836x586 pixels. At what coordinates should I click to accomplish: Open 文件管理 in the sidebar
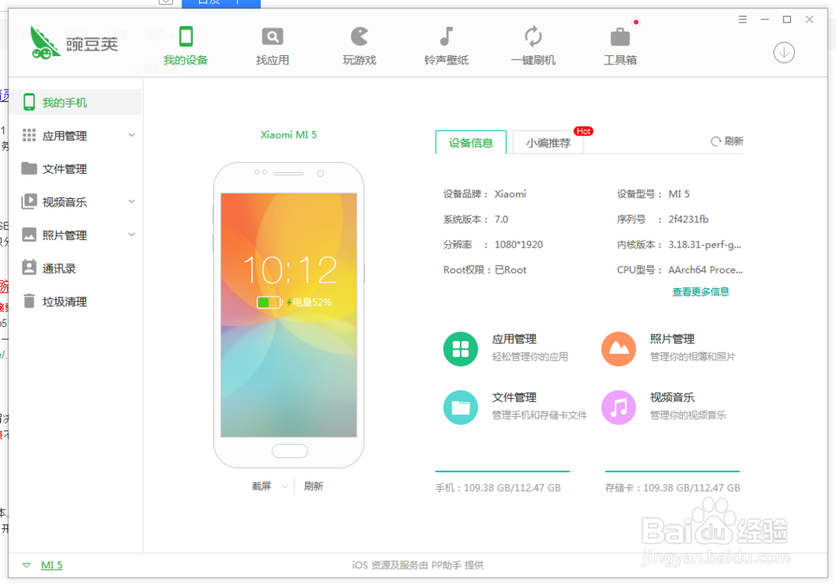point(76,169)
